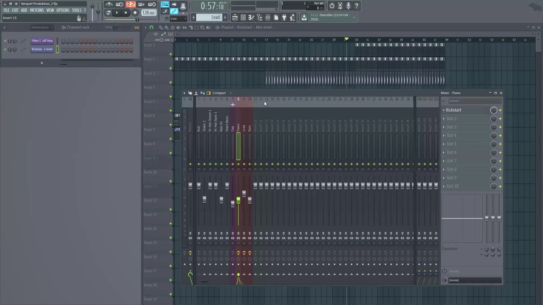
Task: Open the Playlist view icon
Action: click(x=235, y=18)
